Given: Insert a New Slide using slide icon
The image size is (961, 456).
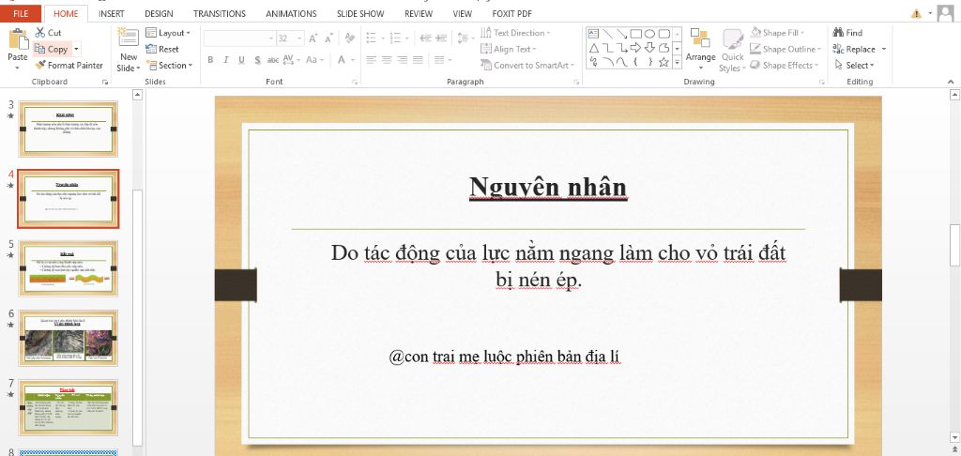Looking at the screenshot, I should (129, 37).
